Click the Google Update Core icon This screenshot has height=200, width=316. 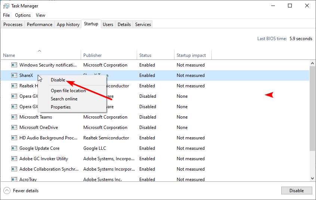click(14, 148)
